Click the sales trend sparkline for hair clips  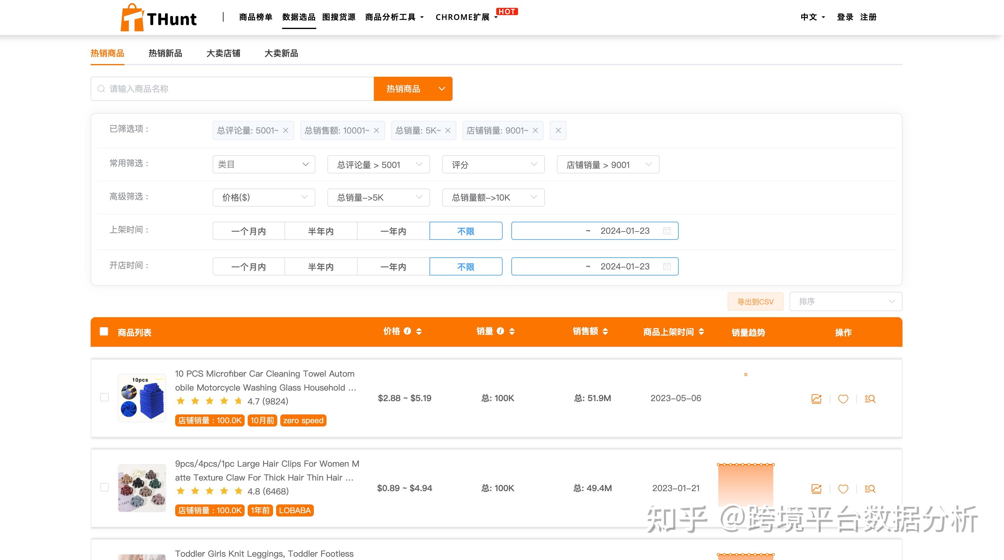[745, 484]
